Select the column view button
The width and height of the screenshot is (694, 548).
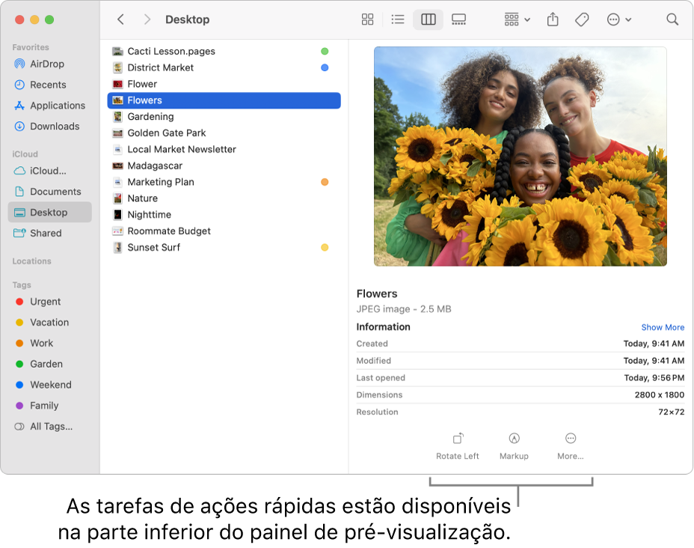(428, 19)
